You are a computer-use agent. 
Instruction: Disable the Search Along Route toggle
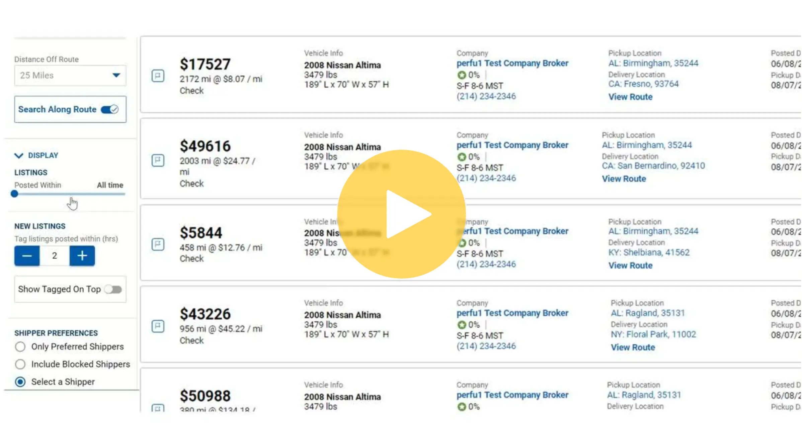click(109, 109)
